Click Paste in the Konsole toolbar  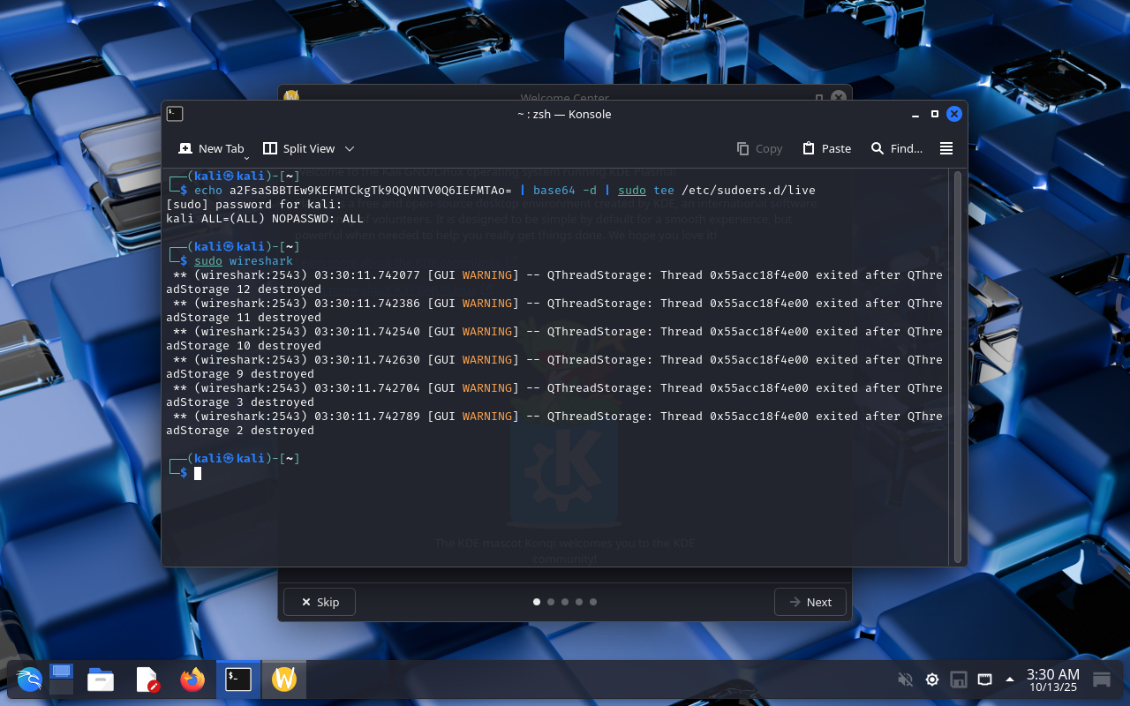click(x=826, y=148)
